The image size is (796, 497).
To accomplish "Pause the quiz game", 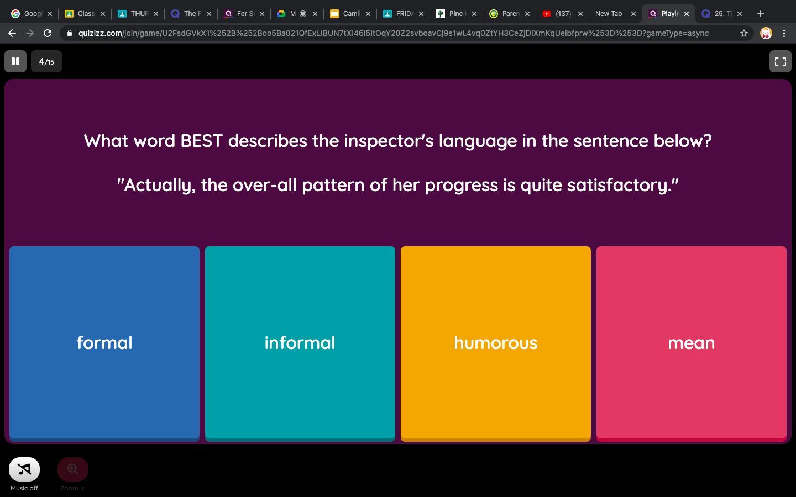I will coord(15,61).
